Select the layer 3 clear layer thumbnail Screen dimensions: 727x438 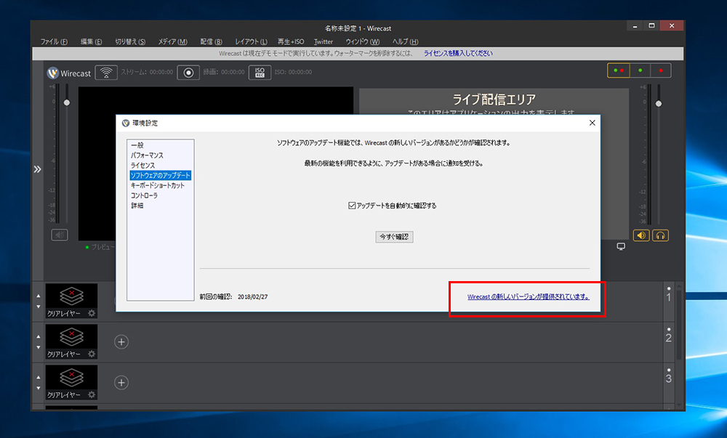[71, 382]
